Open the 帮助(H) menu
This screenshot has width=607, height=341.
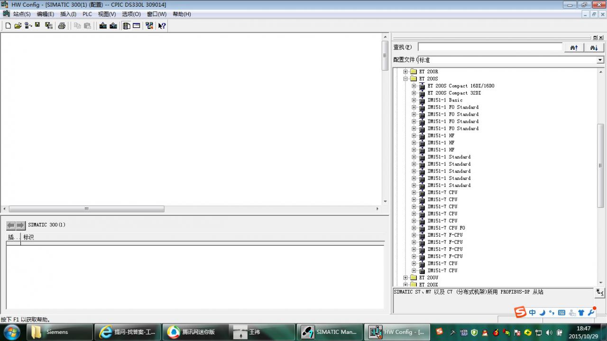pyautogui.click(x=182, y=14)
